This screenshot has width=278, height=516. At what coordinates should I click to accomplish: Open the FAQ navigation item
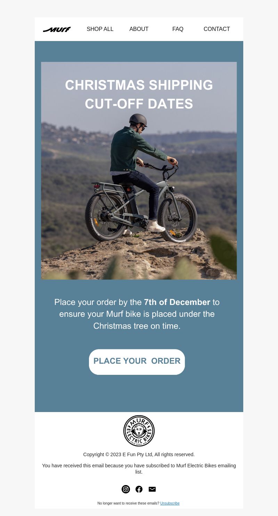pos(178,29)
